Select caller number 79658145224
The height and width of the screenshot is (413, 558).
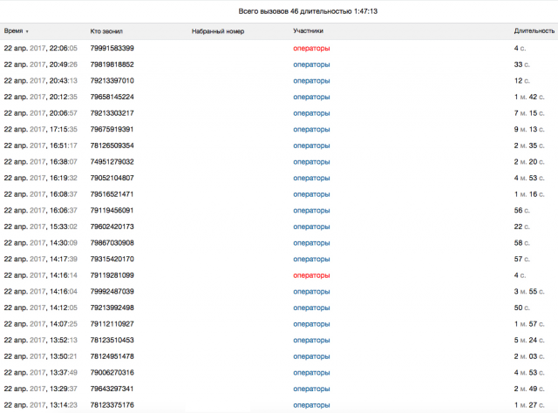coord(112,97)
